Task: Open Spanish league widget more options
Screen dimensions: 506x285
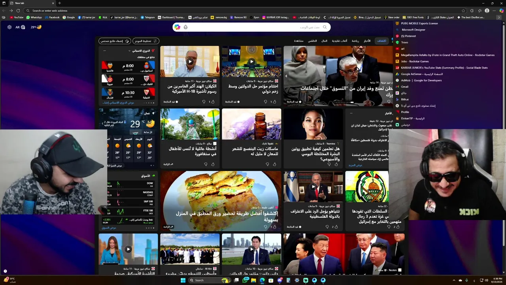Action: click(104, 51)
